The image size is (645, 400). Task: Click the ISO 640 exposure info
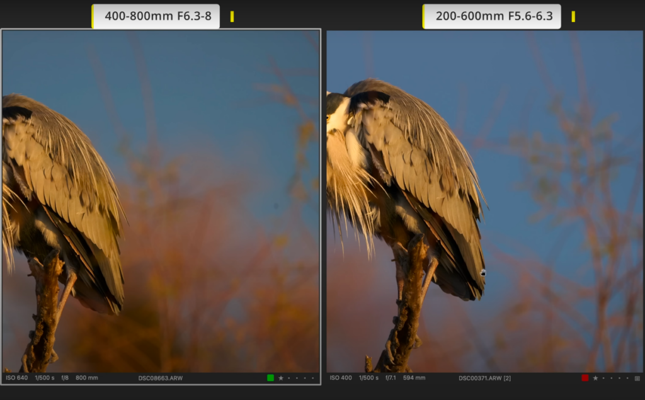(17, 378)
